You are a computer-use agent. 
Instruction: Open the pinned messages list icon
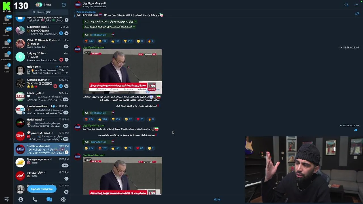(x=357, y=14)
